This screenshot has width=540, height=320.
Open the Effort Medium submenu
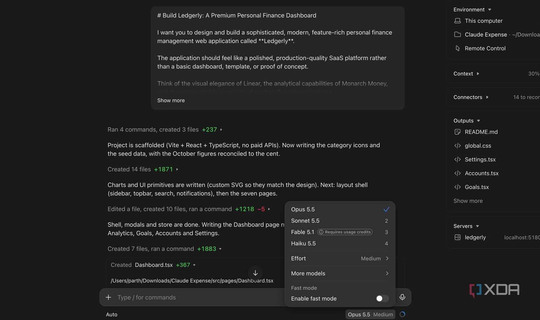pyautogui.click(x=340, y=259)
